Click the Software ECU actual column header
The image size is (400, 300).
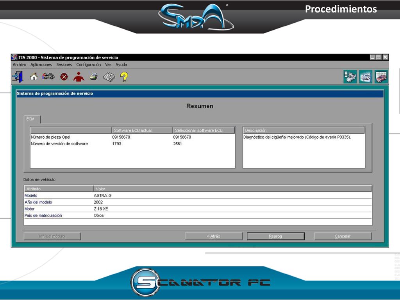coord(142,130)
